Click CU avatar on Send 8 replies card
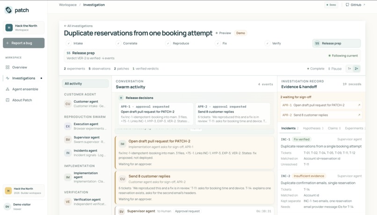 [x=123, y=179]
